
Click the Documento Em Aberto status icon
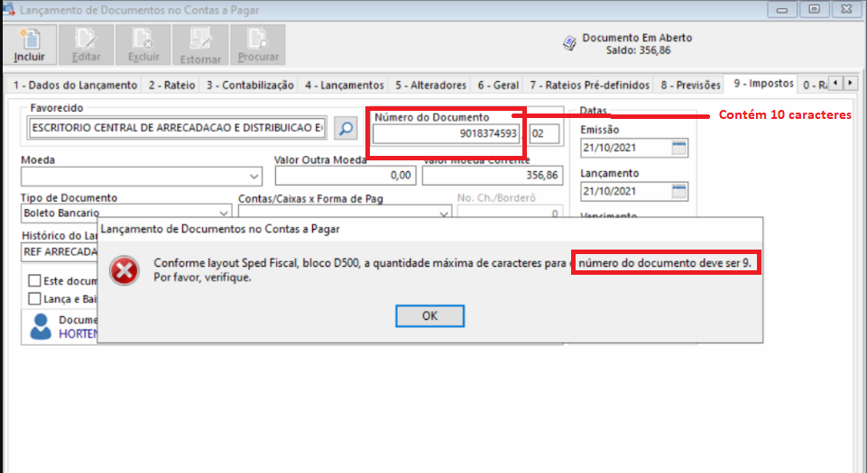coord(569,43)
